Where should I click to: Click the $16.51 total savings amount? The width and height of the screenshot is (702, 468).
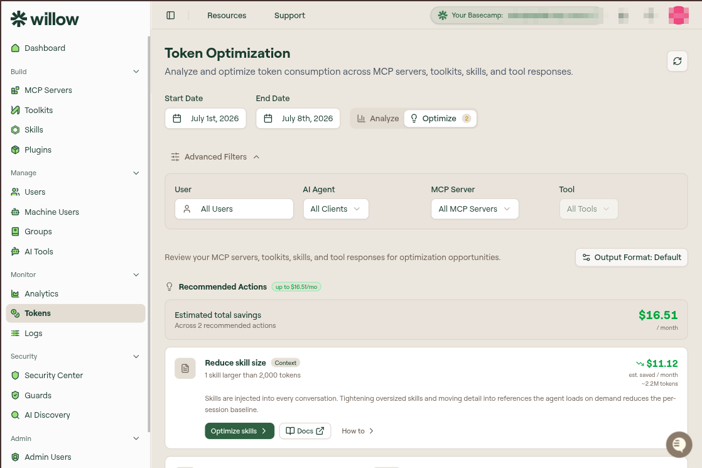click(x=658, y=315)
